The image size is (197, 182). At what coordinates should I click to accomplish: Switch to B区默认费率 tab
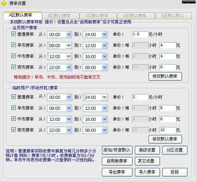pos(60,16)
